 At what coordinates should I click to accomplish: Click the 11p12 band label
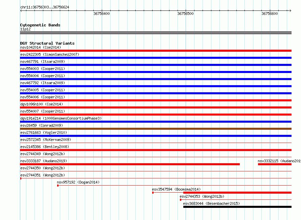25,29
